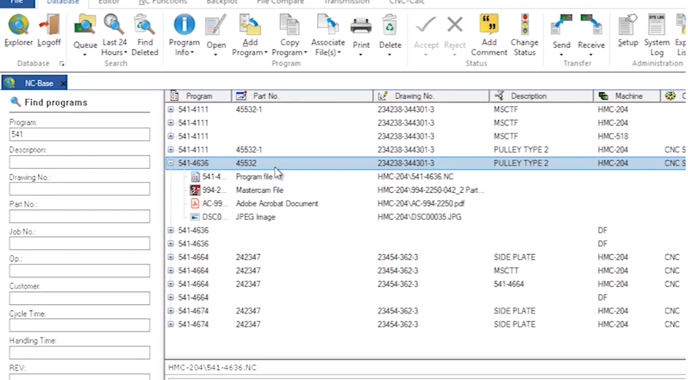Viewport: 688px width, 380px height.
Task: Collapse the expanded 541-4636 program row
Action: [x=171, y=164]
